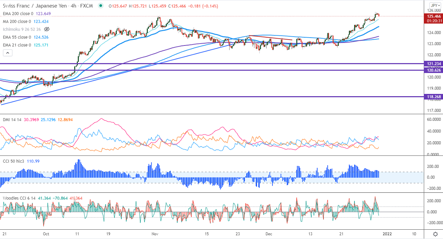Image resolution: width=443 pixels, height=239 pixels.
Task: Click EMA 200 value 123.649
Action: (x=43, y=13)
